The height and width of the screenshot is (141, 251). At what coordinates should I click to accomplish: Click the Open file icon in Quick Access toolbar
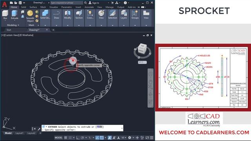[16, 3]
